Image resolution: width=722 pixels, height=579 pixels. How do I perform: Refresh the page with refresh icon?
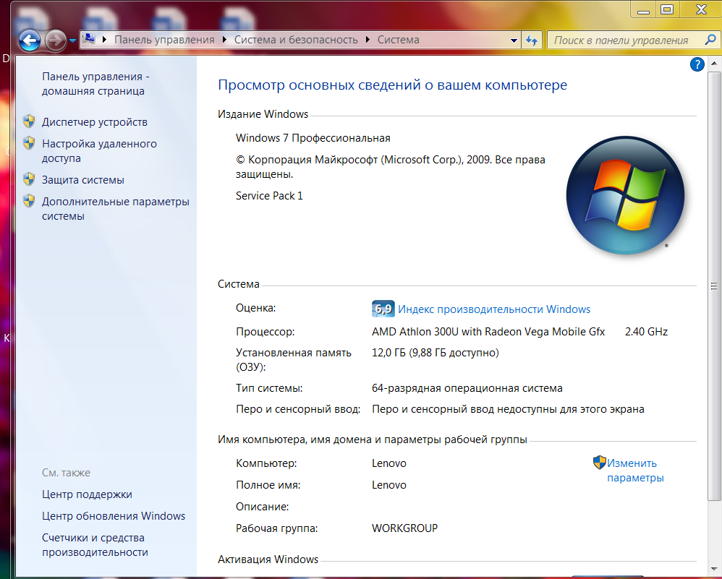tap(532, 40)
